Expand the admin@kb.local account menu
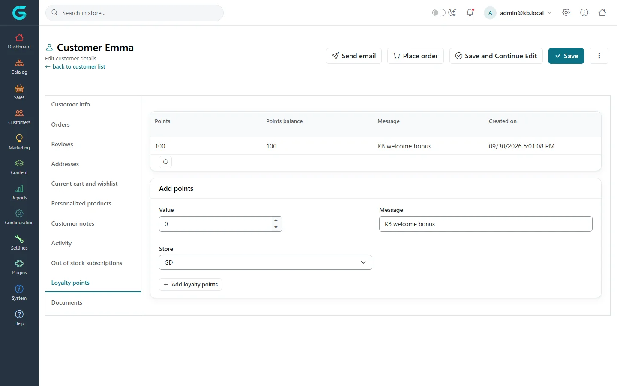This screenshot has height=386, width=617. [518, 13]
